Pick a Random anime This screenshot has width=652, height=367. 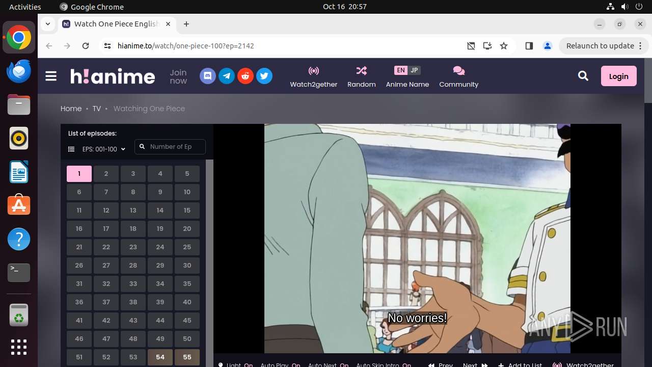(x=362, y=76)
